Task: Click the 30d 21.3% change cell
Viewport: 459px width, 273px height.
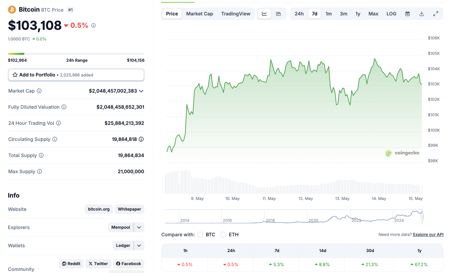Action: click(x=370, y=264)
